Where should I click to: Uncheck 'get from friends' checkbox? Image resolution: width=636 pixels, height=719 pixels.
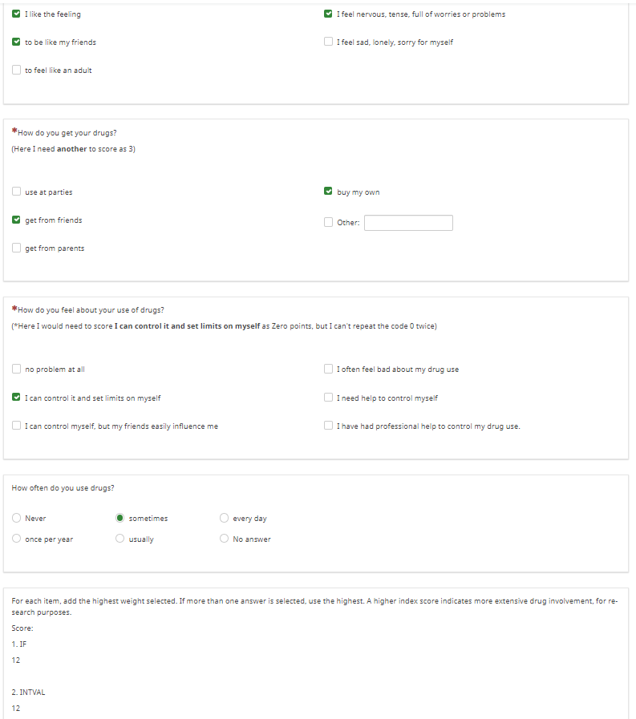(x=17, y=220)
